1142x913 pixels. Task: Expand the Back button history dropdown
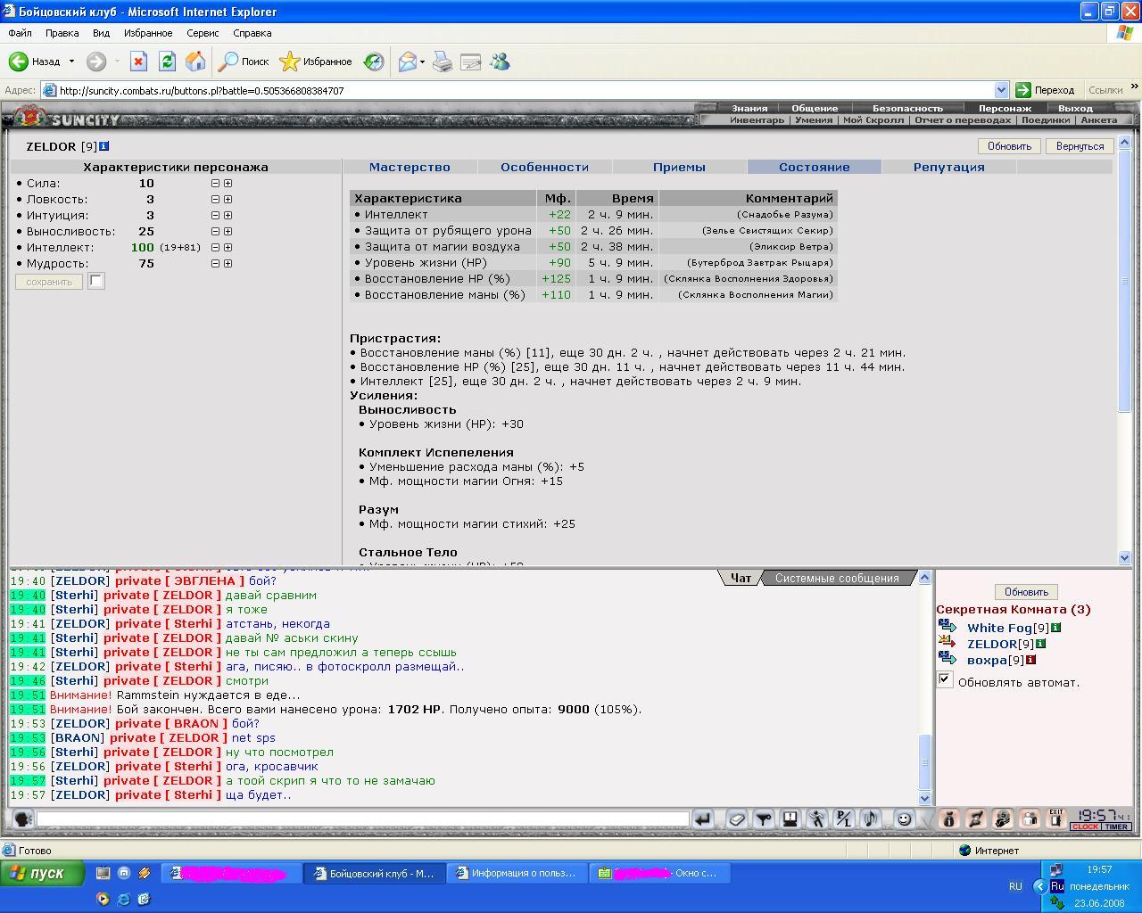click(71, 62)
